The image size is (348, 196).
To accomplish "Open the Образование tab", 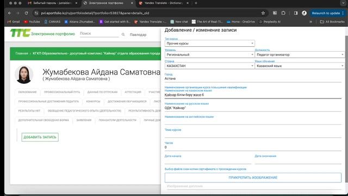I will coord(28,92).
